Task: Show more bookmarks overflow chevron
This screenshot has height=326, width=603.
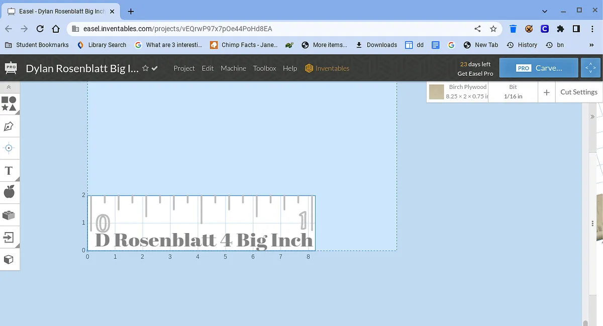Action: pyautogui.click(x=591, y=45)
